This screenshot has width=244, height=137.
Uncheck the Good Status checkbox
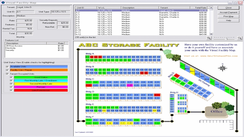(x=11, y=77)
